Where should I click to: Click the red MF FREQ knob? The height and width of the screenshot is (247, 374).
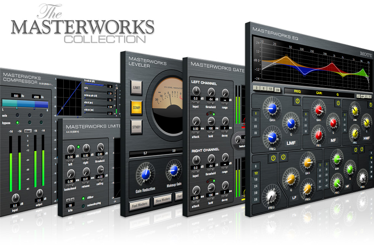[x=318, y=135]
